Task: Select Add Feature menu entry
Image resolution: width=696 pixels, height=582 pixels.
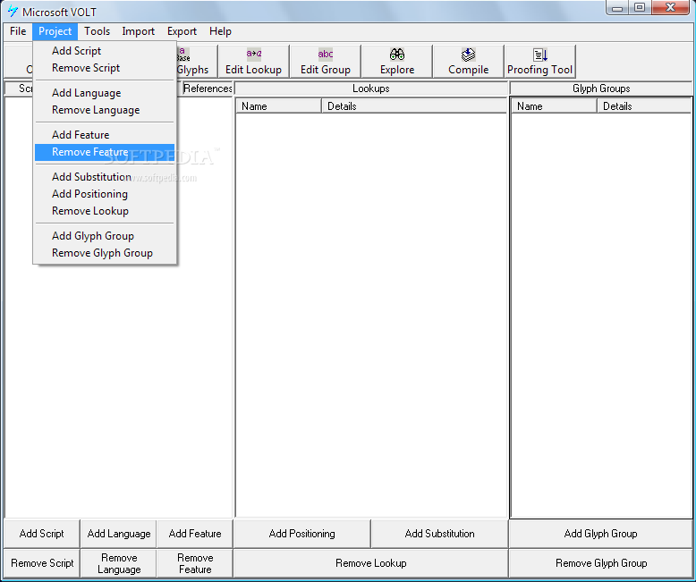Action: (x=105, y=135)
